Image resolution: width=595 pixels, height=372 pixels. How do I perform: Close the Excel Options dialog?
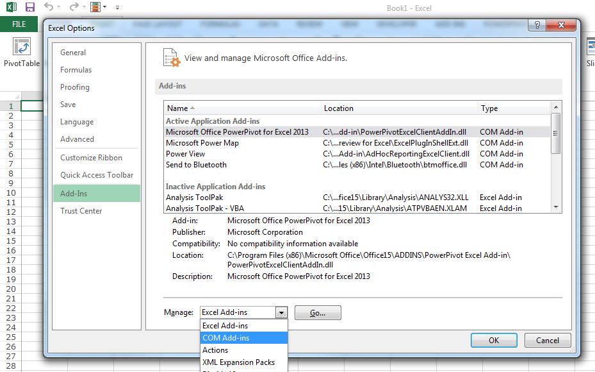tap(561, 25)
